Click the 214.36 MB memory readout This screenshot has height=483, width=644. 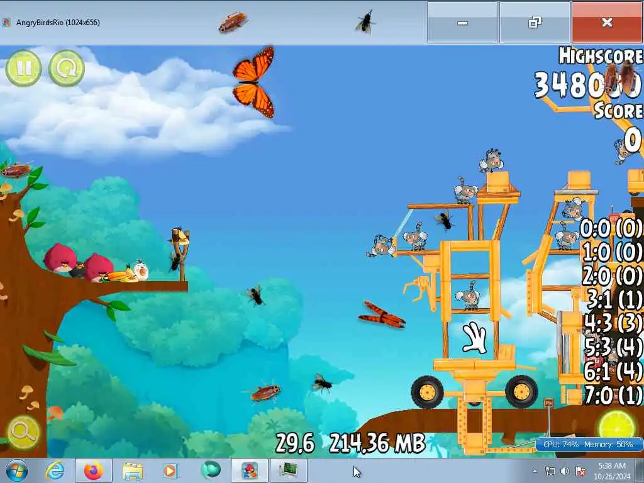click(377, 443)
